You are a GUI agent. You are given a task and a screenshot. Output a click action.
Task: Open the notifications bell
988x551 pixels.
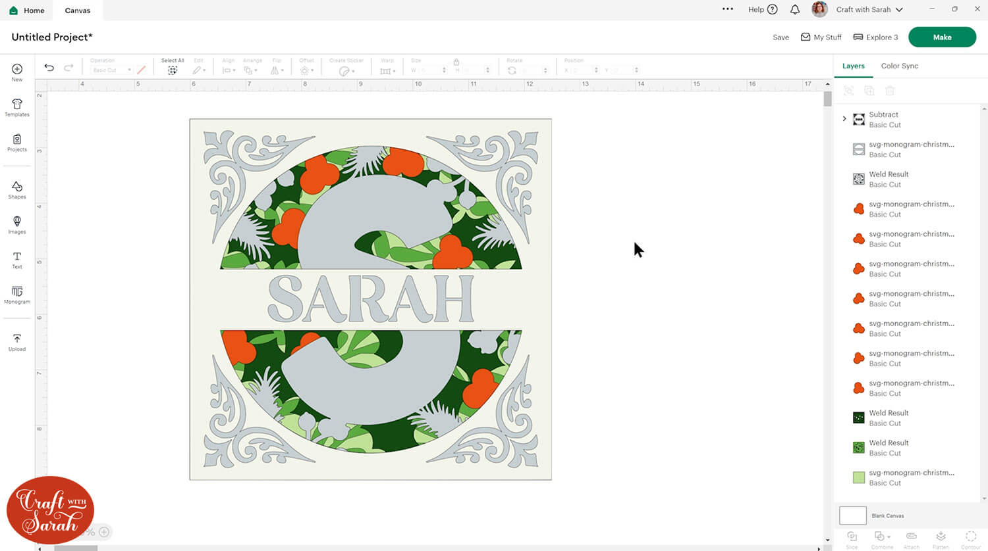tap(795, 10)
